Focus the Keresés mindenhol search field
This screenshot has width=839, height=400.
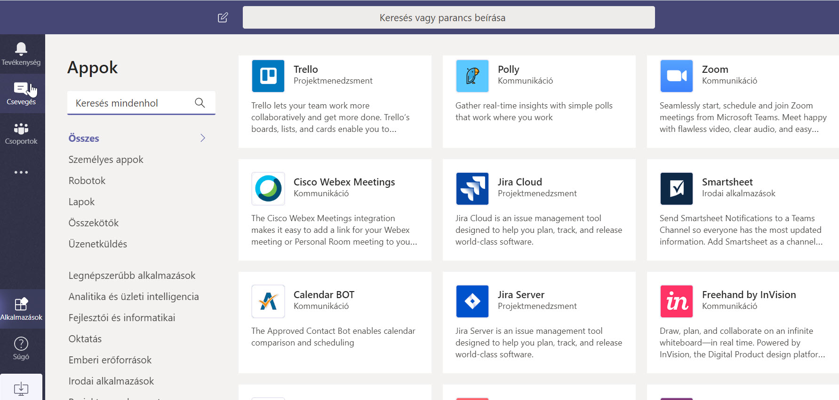click(x=141, y=103)
